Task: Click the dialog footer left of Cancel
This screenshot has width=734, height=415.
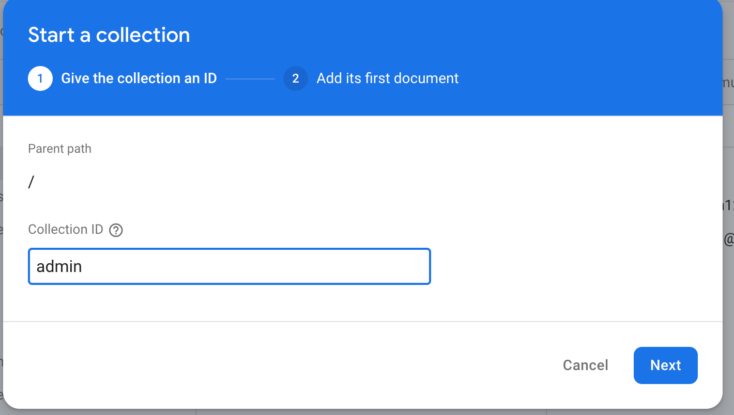Action: 258,365
